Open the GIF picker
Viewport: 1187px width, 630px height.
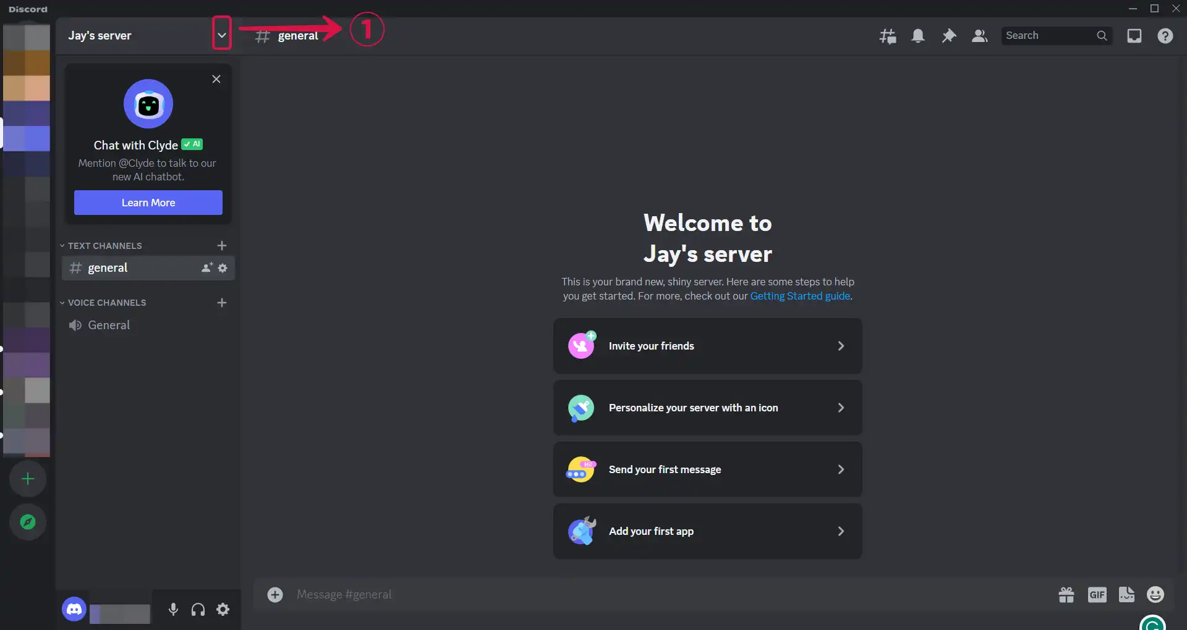(1097, 594)
